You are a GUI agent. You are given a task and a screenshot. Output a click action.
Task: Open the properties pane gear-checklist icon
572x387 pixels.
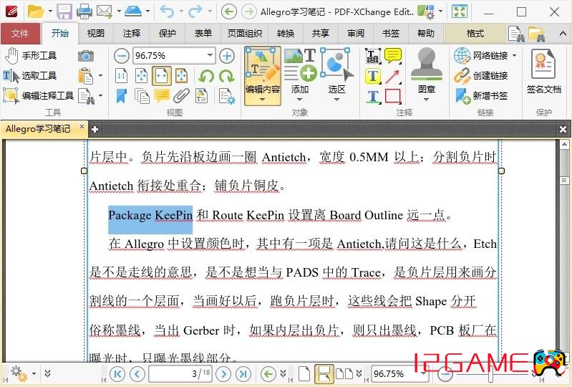227,96
